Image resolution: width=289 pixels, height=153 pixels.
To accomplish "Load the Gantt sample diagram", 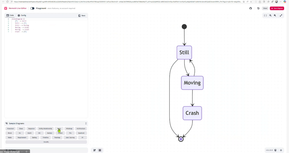I will point(29,133).
